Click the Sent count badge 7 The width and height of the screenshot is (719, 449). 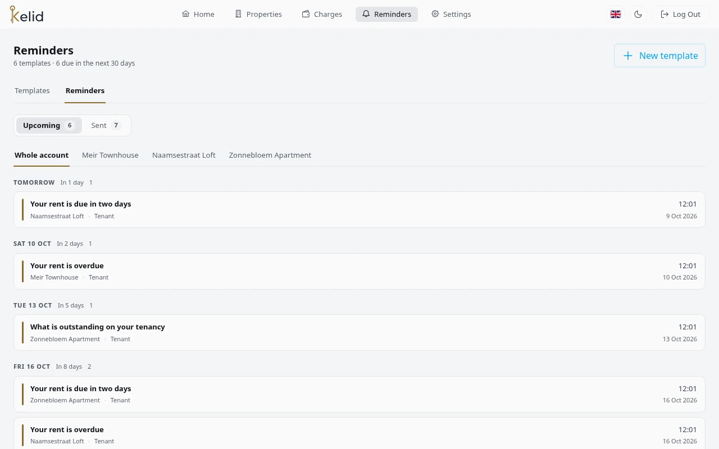tap(116, 126)
